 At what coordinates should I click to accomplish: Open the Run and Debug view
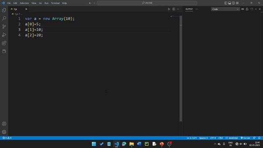(4, 35)
